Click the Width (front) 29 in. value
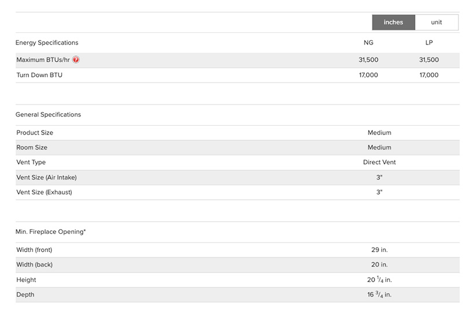This screenshot has width=463, height=310. 379,250
